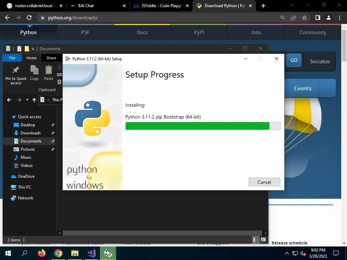Open notification center in taskbar

[336, 253]
